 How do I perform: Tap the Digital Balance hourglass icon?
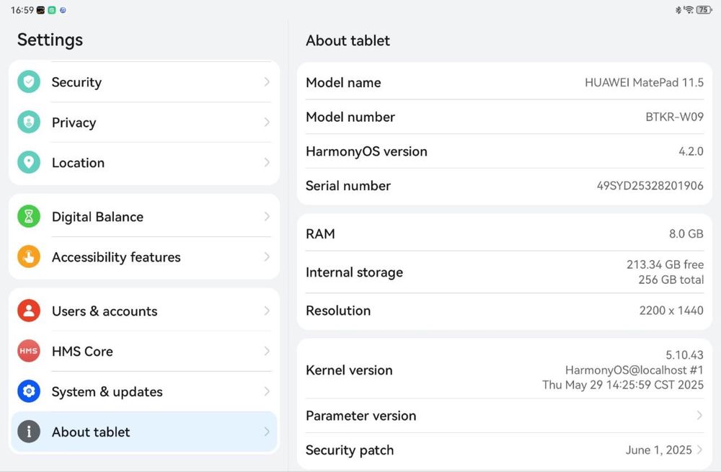click(29, 216)
